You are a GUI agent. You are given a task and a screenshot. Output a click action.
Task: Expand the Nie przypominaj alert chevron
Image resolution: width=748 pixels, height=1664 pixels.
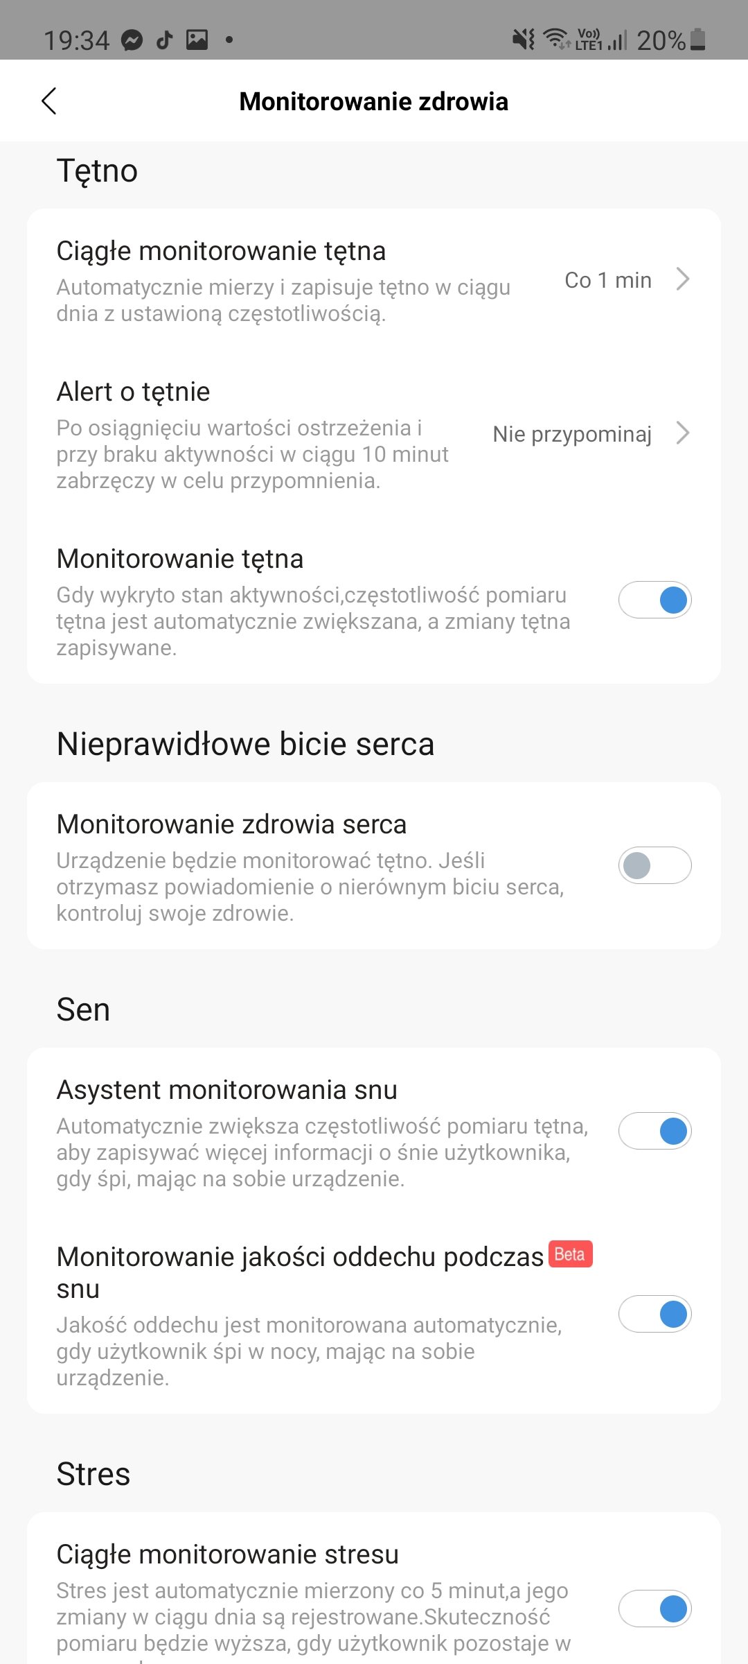[683, 433]
